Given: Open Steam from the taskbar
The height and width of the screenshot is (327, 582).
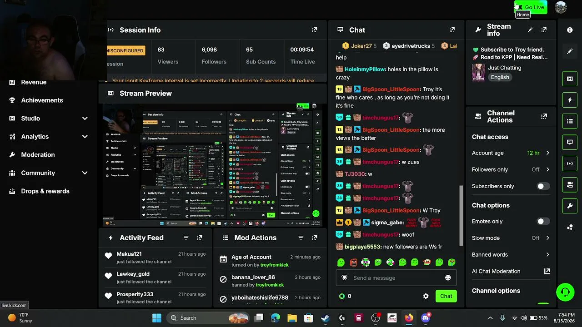Looking at the screenshot, I should [x=325, y=318].
